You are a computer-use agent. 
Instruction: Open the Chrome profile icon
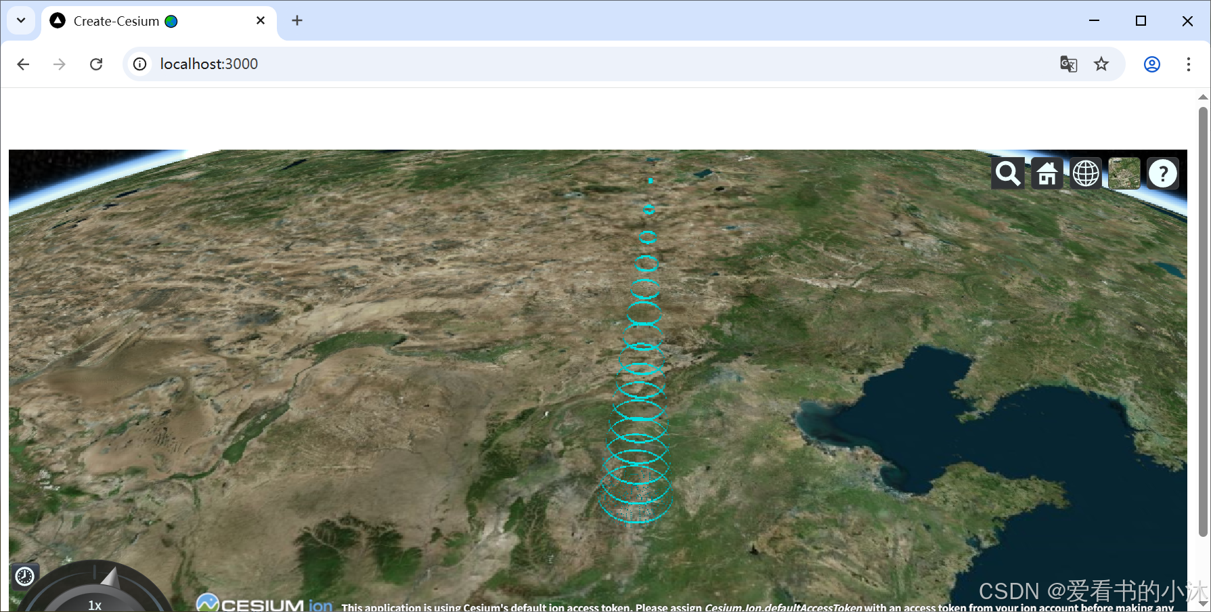pos(1152,64)
